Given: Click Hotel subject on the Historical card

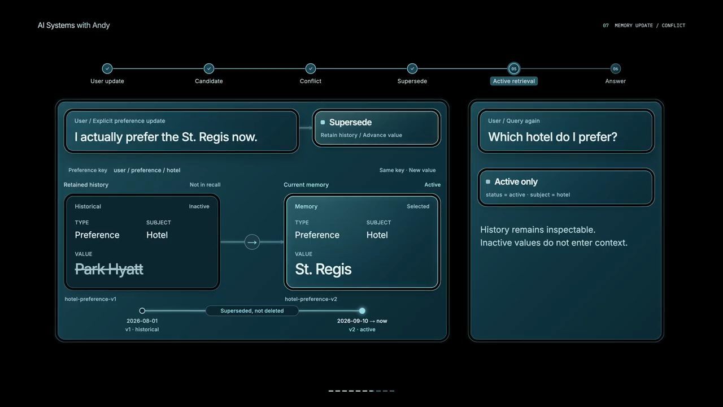Looking at the screenshot, I should (x=157, y=235).
